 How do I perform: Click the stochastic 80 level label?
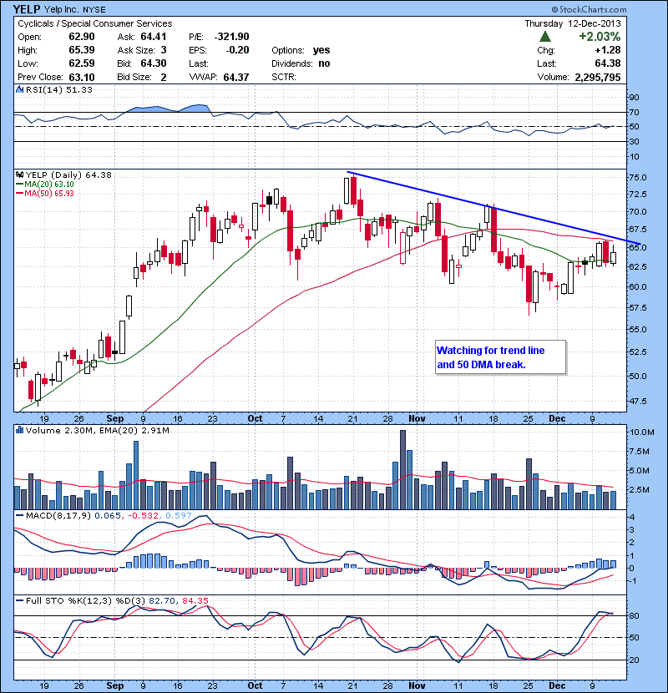(x=634, y=615)
